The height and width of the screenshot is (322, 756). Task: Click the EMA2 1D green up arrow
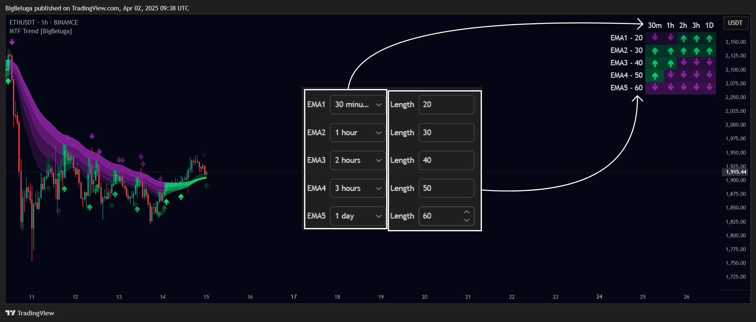point(709,51)
